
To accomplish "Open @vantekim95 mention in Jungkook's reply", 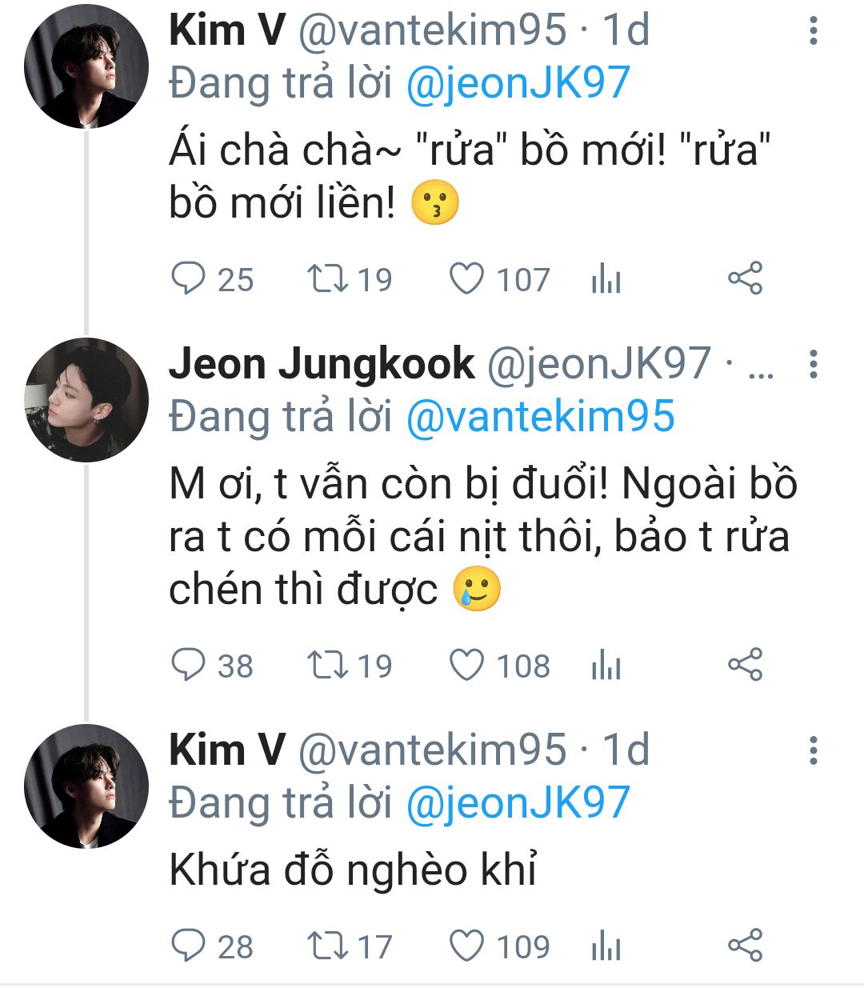I will [540, 418].
